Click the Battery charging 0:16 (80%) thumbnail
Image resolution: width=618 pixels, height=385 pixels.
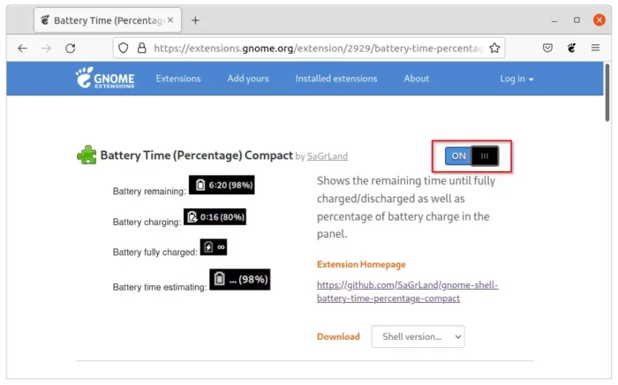[x=215, y=216]
